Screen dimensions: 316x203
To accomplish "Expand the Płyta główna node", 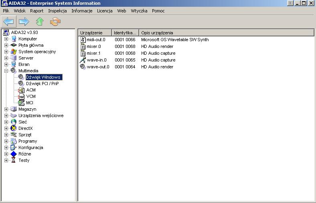I will point(6,46).
